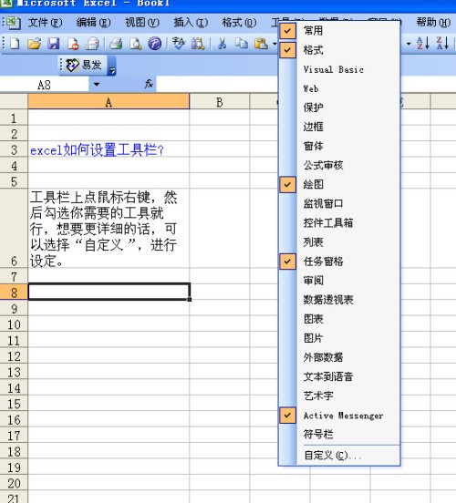Viewport: 456px width, 503px height.
Task: Enable 保护 toolbar
Action: point(339,108)
